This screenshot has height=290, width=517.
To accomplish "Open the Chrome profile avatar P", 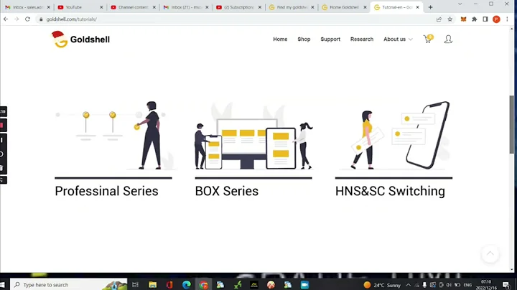I will pyautogui.click(x=496, y=19).
